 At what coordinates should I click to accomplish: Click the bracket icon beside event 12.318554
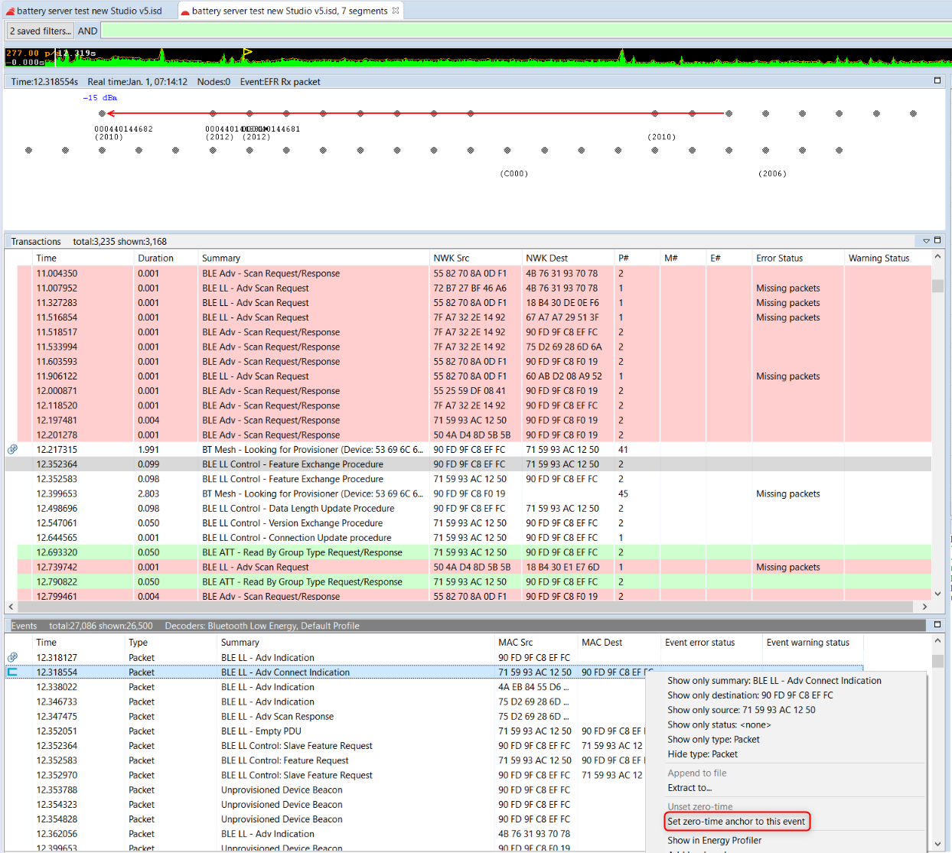(x=12, y=672)
